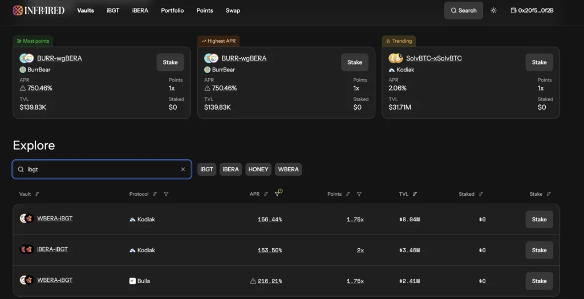Viewport: 584px width, 299px height.
Task: Click the SolvBTC-xSolvBTC token icon
Action: [396, 58]
